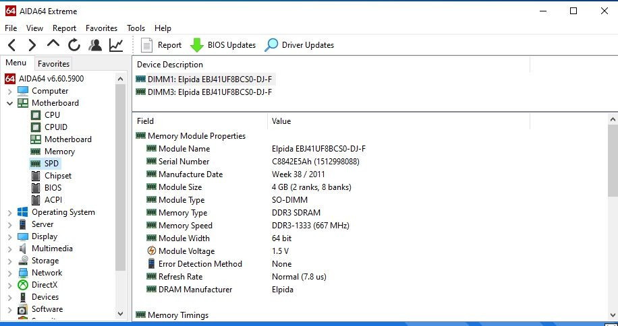618x326 pixels.
Task: Select the Multimedia speaker icon
Action: tap(23, 249)
